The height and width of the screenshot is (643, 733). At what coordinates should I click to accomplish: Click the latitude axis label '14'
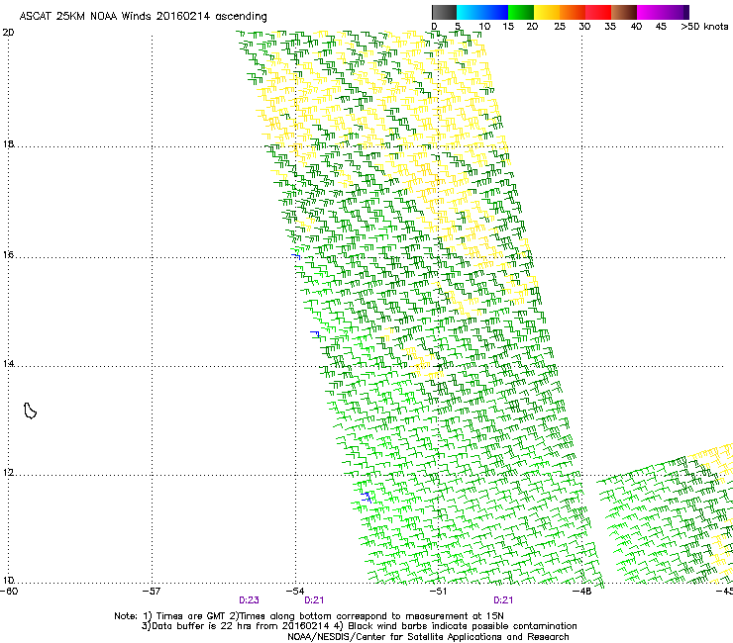[8, 363]
